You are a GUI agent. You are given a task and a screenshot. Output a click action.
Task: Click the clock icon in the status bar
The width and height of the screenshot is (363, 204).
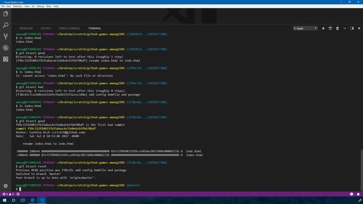pyautogui.click(x=18, y=194)
